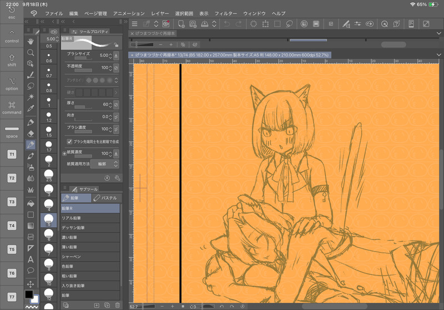Select the Fill bucket tool
Image resolution: width=444 pixels, height=310 pixels.
[x=31, y=203]
